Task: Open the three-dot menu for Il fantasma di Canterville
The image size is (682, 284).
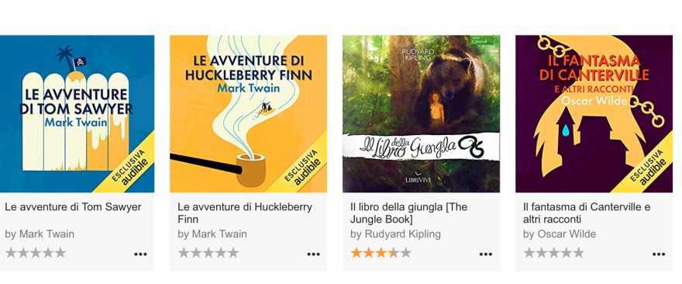Action: pos(659,255)
